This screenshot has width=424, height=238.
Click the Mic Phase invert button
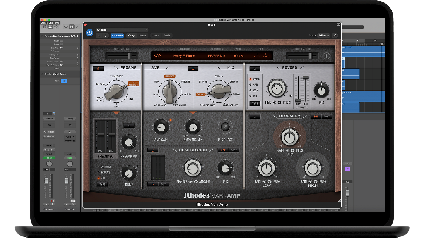click(225, 127)
